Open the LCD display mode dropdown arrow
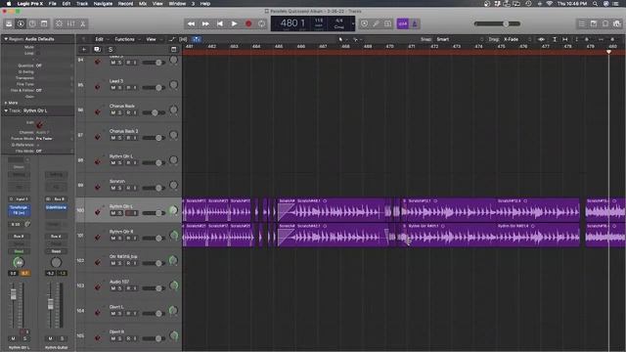The image size is (626, 352). tap(352, 23)
